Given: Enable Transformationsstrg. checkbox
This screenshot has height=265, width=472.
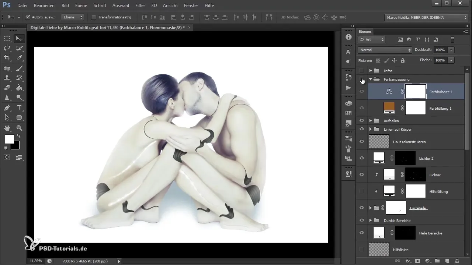Looking at the screenshot, I should point(93,17).
